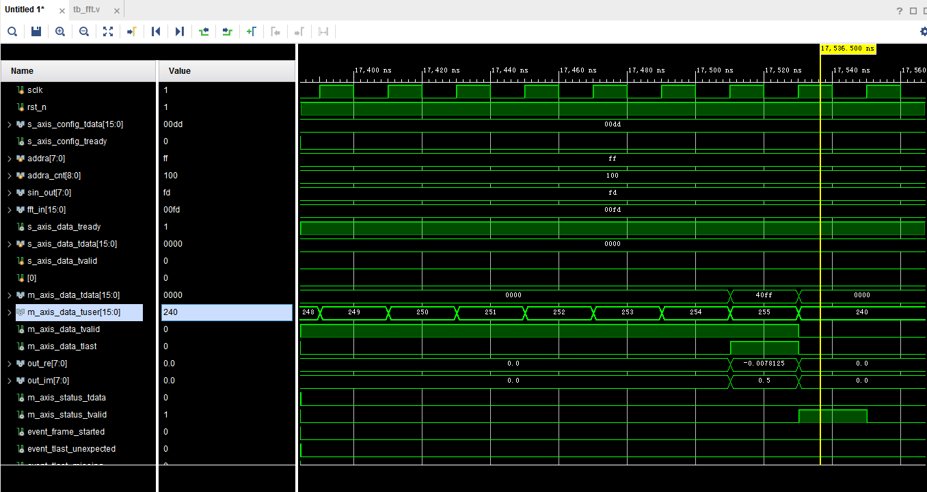Image resolution: width=927 pixels, height=492 pixels.
Task: Click the Name column header
Action: pyautogui.click(x=78, y=71)
